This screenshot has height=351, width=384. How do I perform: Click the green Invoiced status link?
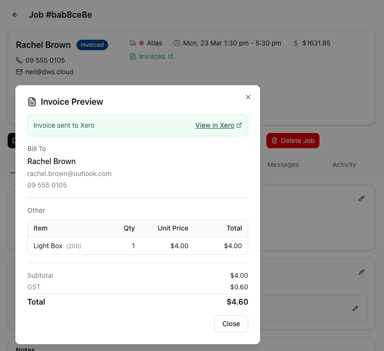(152, 56)
